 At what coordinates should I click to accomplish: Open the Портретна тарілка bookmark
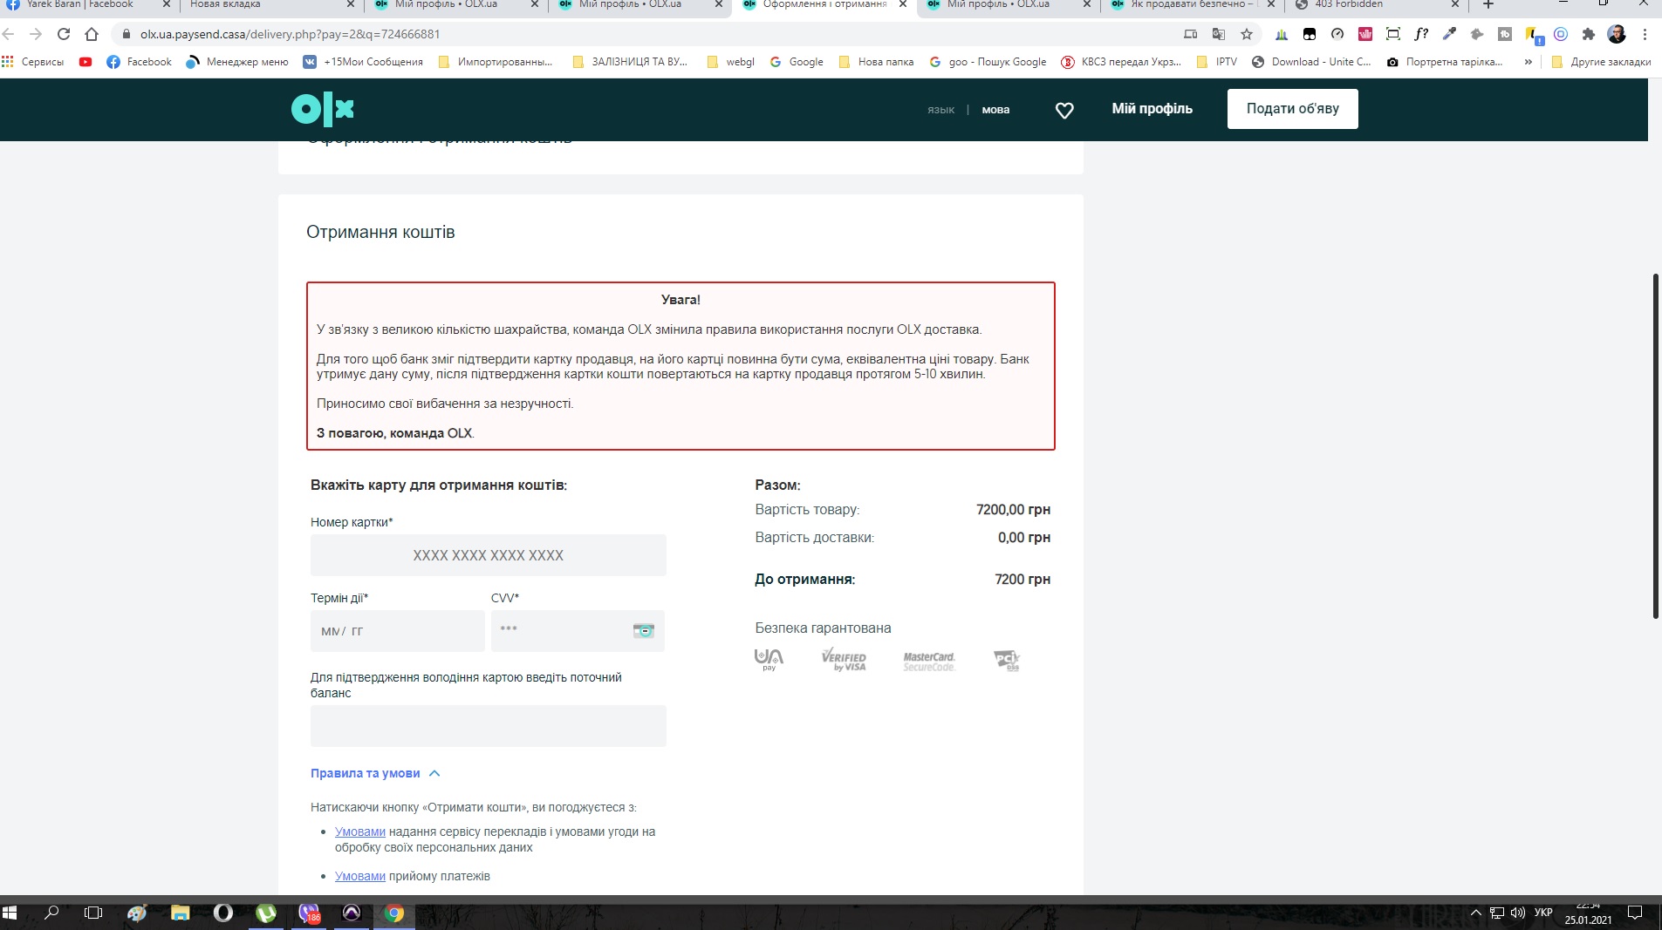pos(1445,62)
